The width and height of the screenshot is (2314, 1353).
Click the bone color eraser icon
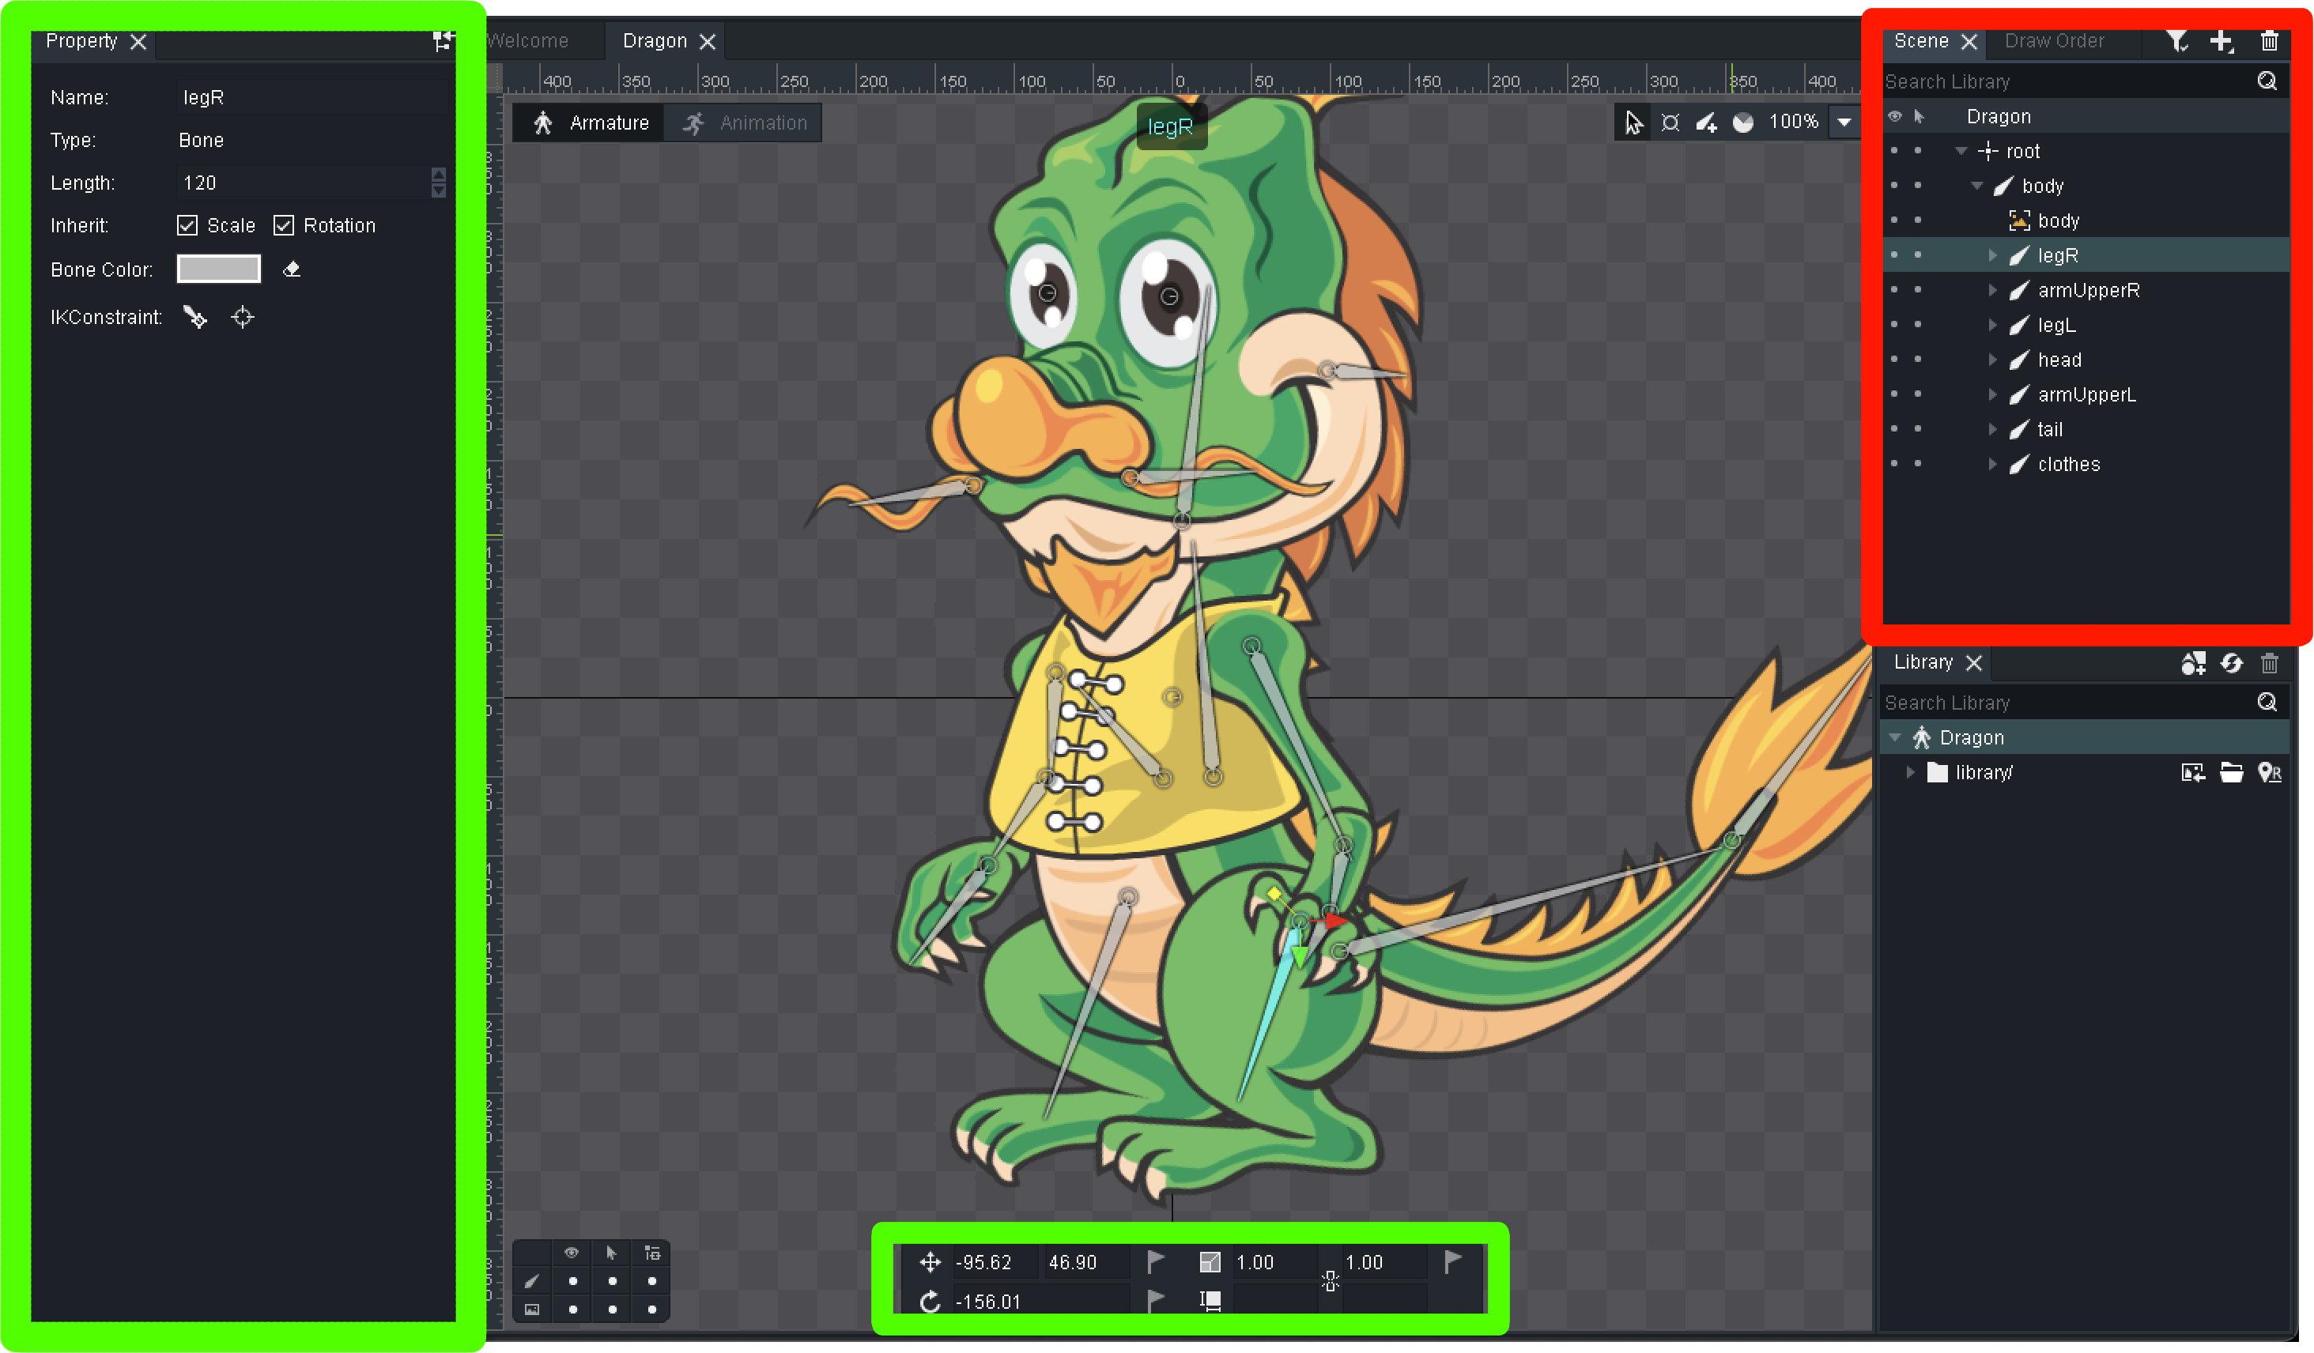(x=291, y=269)
